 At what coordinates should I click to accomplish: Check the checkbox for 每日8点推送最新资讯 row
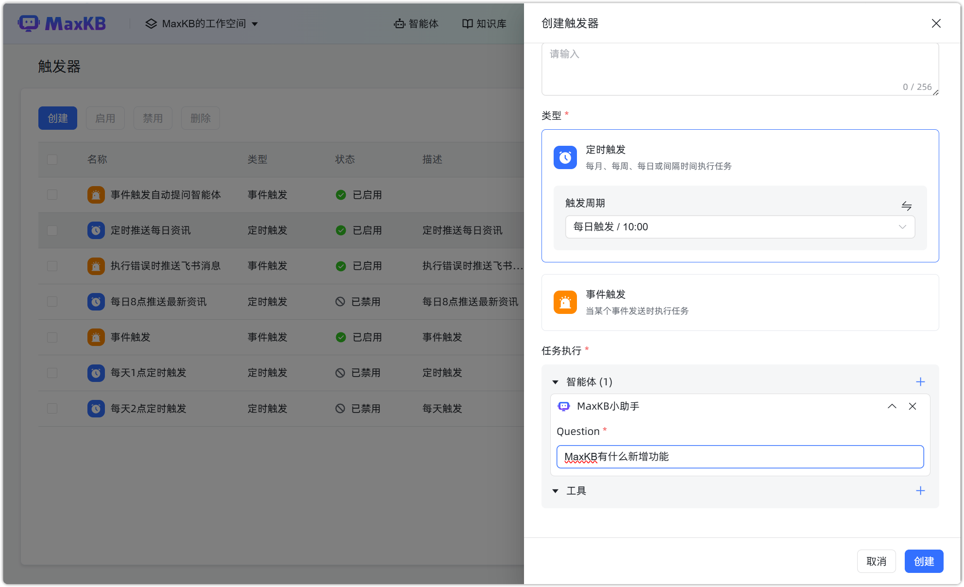52,301
